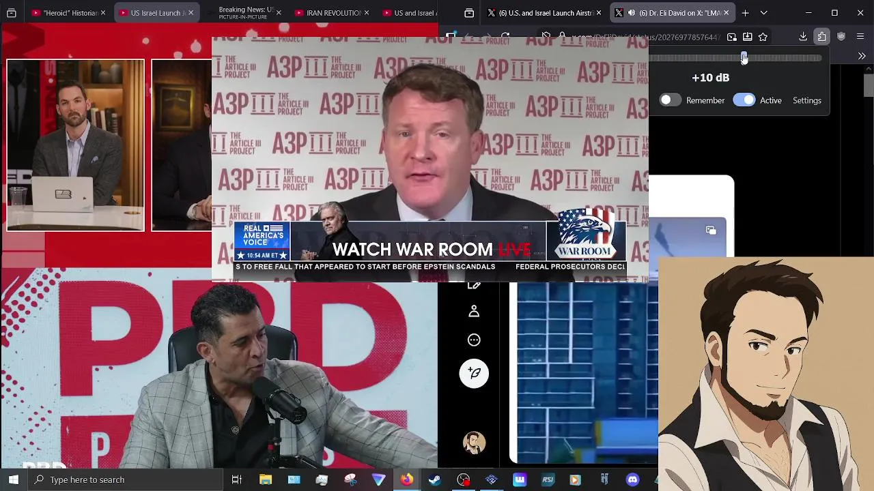Click the X sidebar profile person icon

[474, 312]
